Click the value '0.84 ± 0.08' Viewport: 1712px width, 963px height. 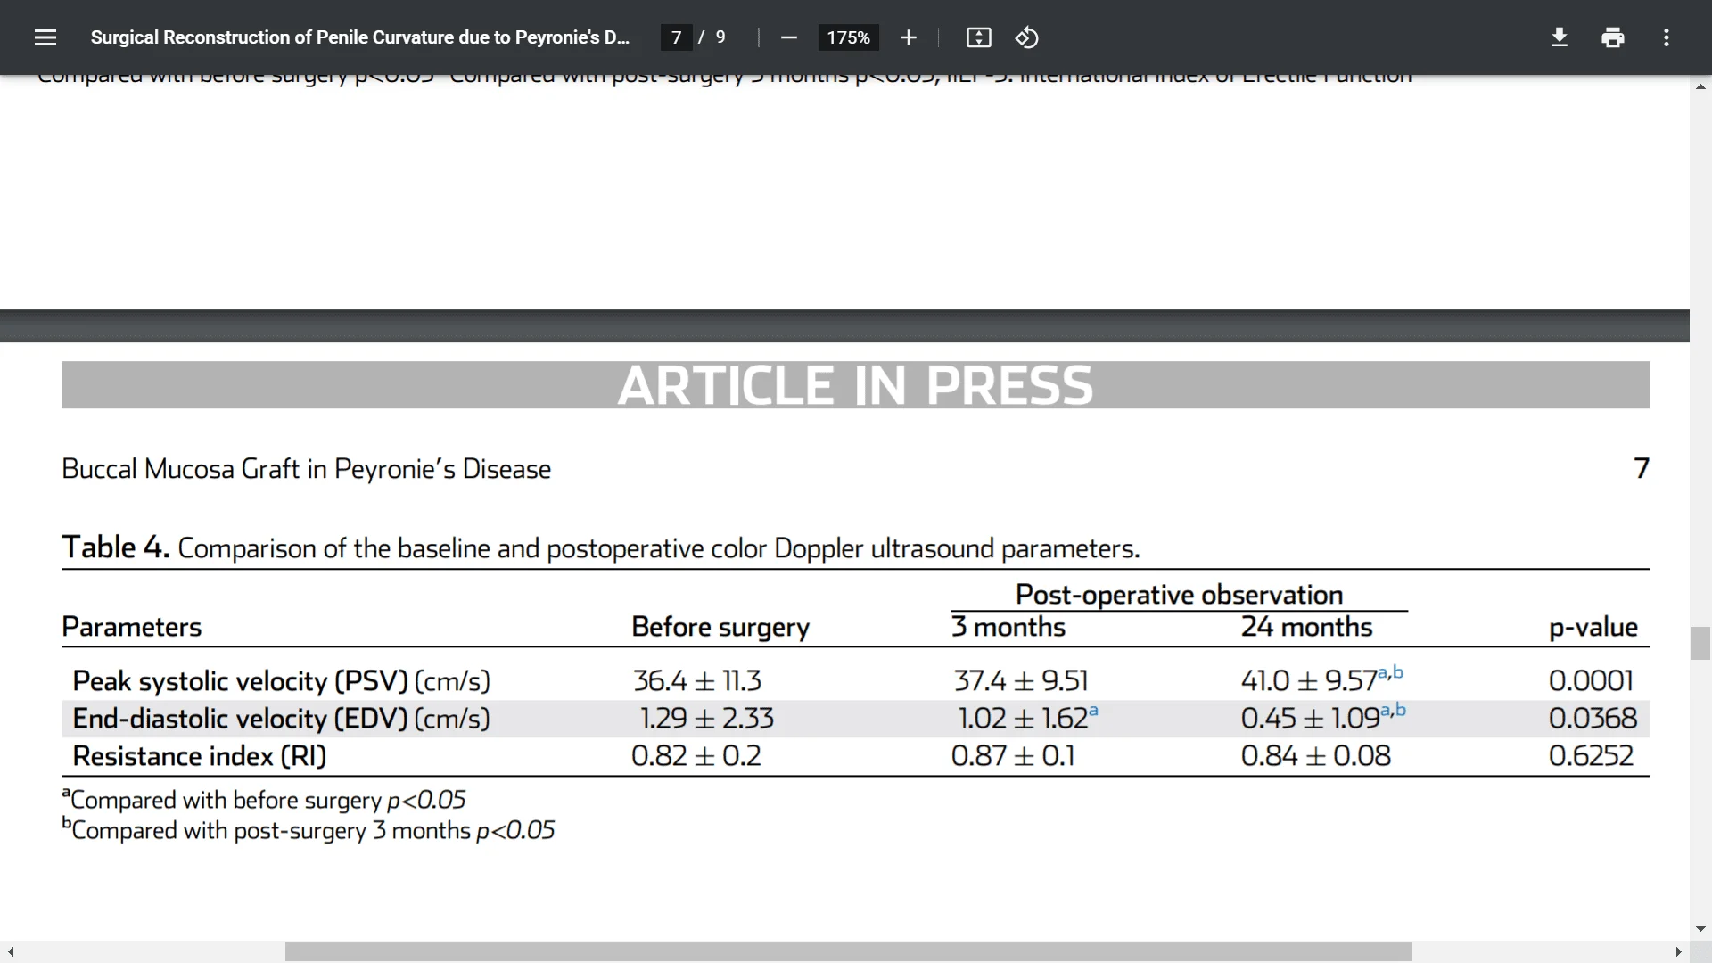tap(1316, 756)
